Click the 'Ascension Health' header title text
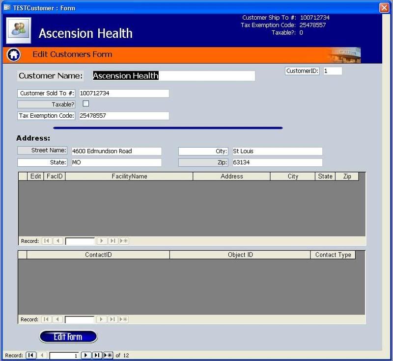 85,33
